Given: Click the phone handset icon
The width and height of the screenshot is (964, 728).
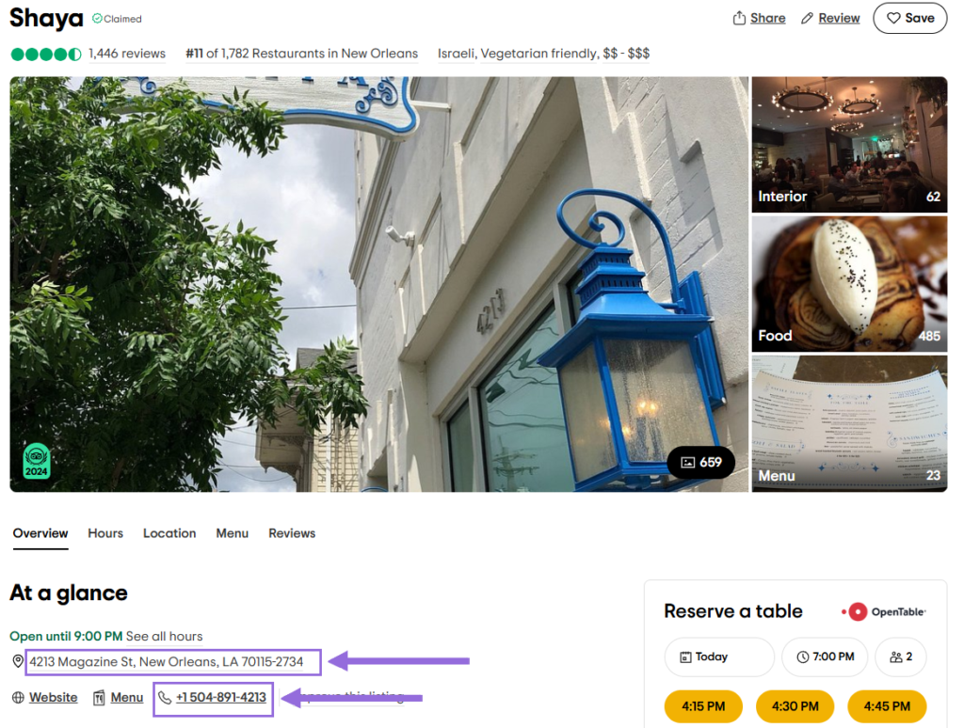Looking at the screenshot, I should pyautogui.click(x=164, y=698).
